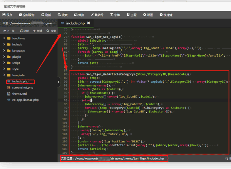Collapse the file sidebar using the arrow handle

click(x=59, y=82)
